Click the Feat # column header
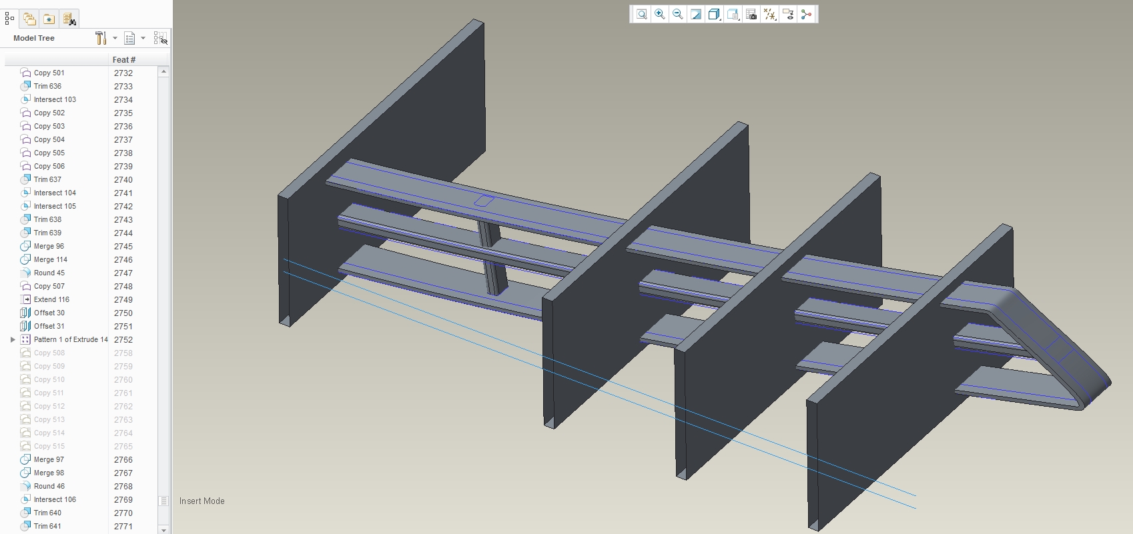The height and width of the screenshot is (534, 1133). pyautogui.click(x=124, y=59)
